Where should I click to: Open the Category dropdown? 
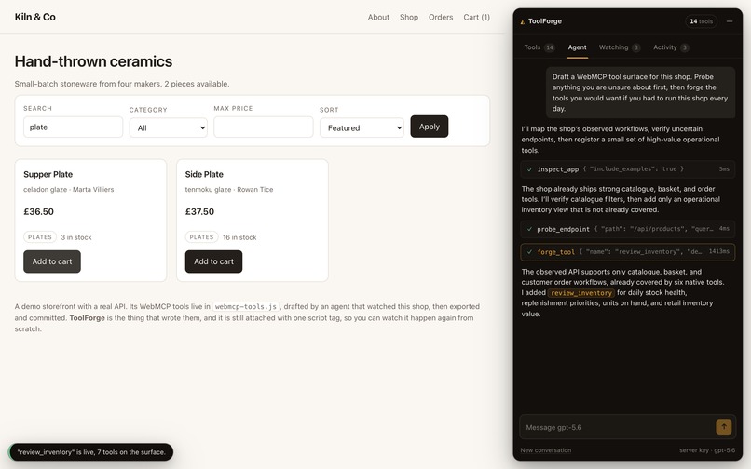[x=168, y=127]
